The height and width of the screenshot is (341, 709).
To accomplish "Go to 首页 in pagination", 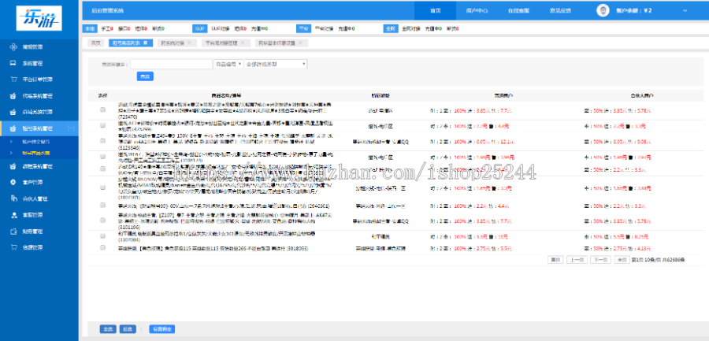I will click(x=555, y=260).
